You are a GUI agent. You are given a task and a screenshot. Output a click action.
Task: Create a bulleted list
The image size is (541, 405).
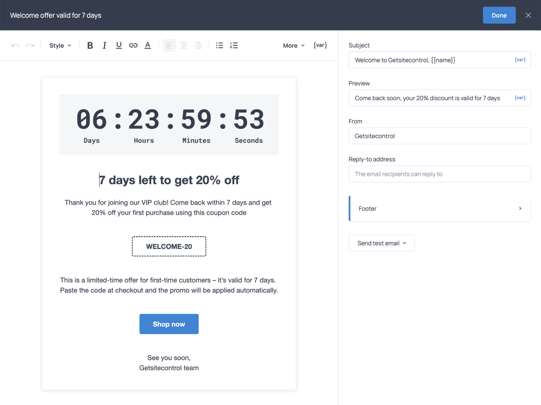[219, 45]
